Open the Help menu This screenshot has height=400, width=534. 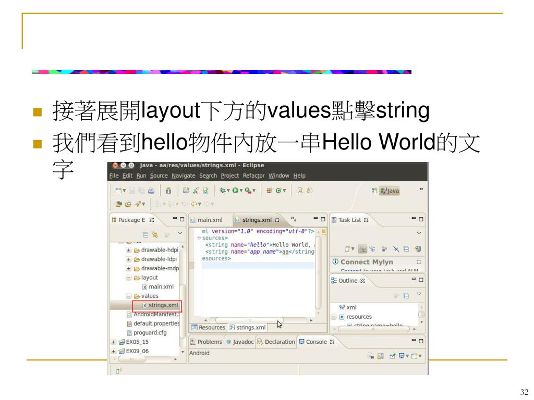pyautogui.click(x=299, y=176)
